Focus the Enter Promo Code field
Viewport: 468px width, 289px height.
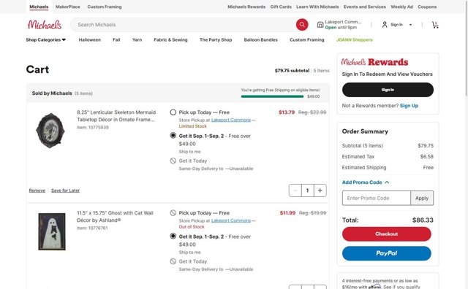click(x=377, y=198)
